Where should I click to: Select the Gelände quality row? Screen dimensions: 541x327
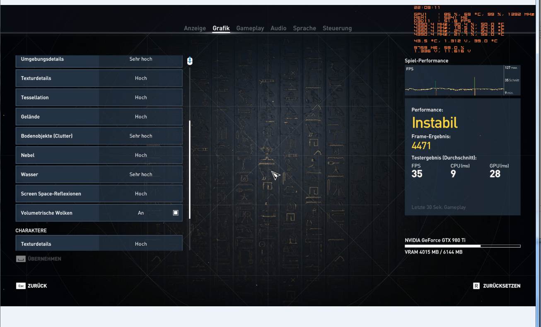pos(99,117)
